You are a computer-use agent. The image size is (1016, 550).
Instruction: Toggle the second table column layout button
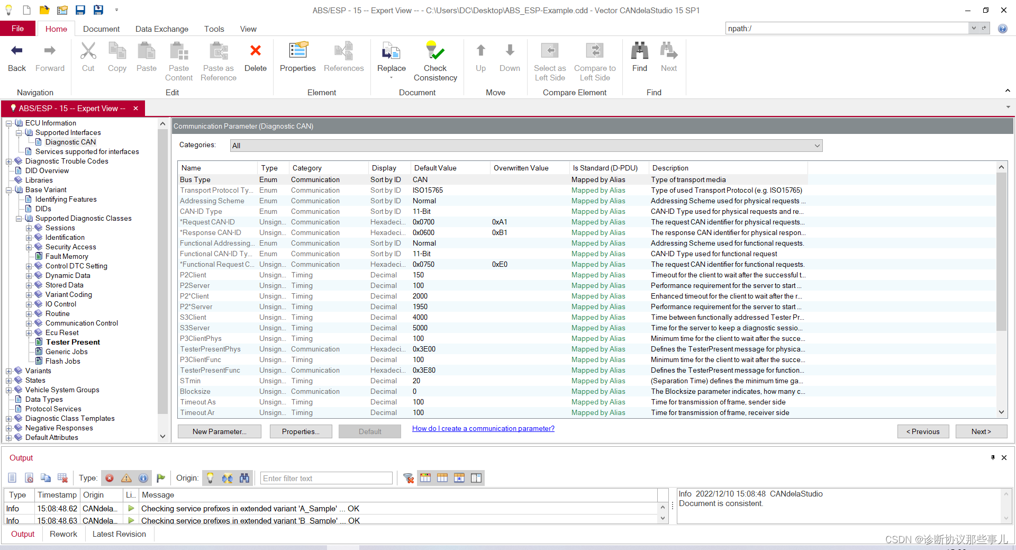(442, 478)
